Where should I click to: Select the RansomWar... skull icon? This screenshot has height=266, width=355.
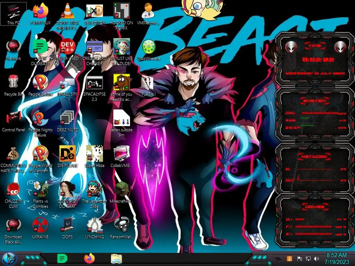coord(122,229)
